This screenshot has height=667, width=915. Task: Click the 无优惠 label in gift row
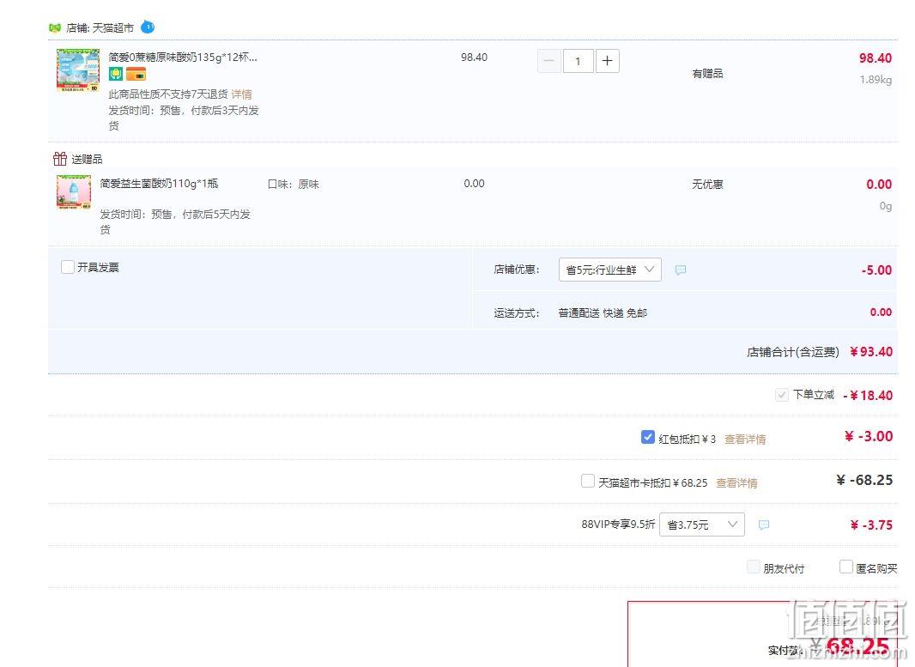707,185
